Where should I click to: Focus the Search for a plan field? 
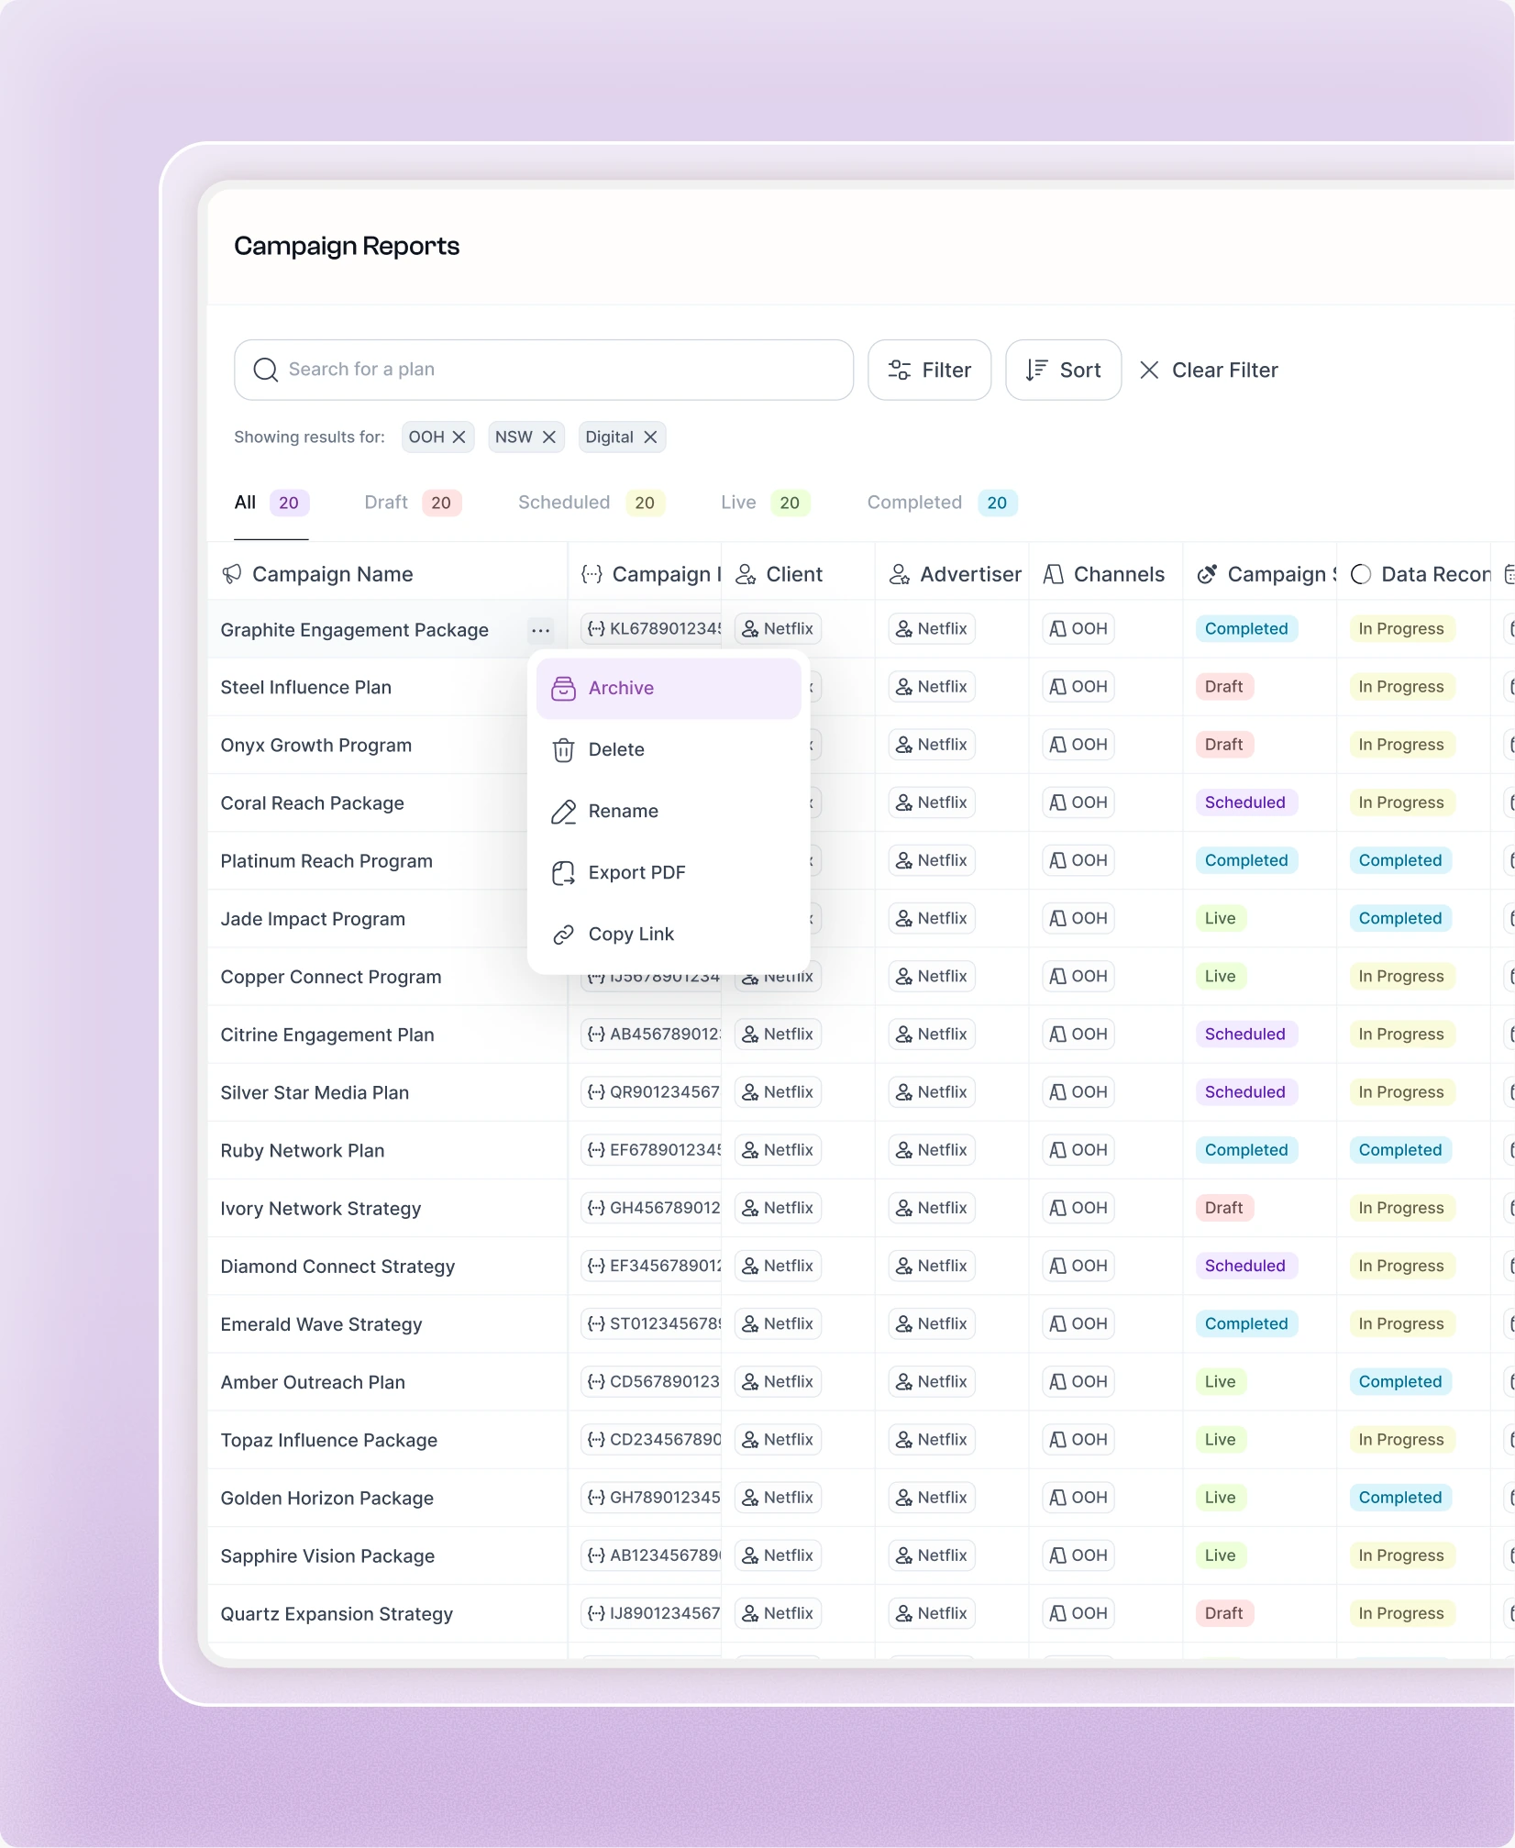(544, 371)
